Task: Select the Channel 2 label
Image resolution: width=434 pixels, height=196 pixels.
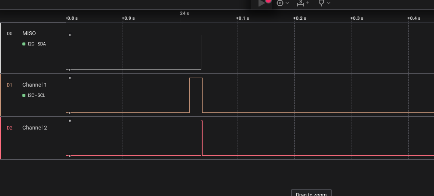Action: [34, 127]
